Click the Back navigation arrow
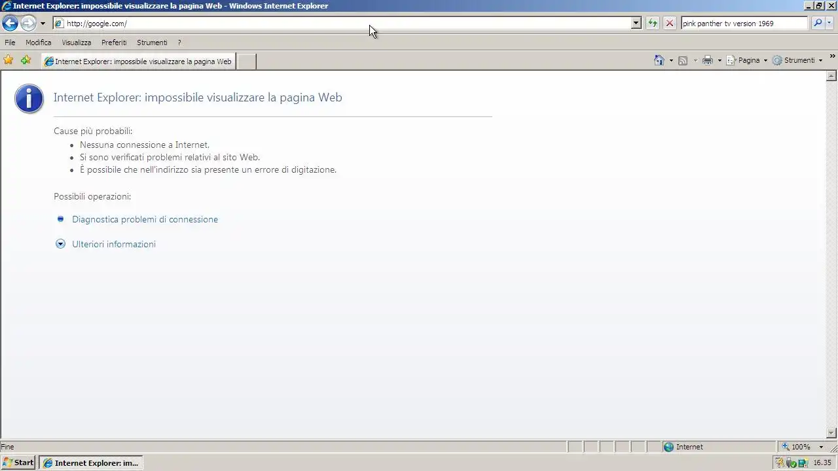Screen dimensions: 838x471 [10, 24]
